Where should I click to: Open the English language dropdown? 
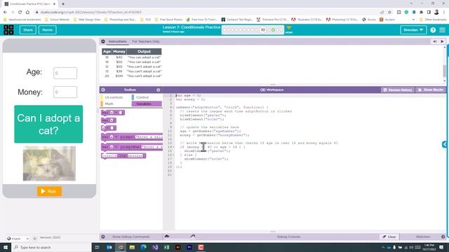[18, 238]
